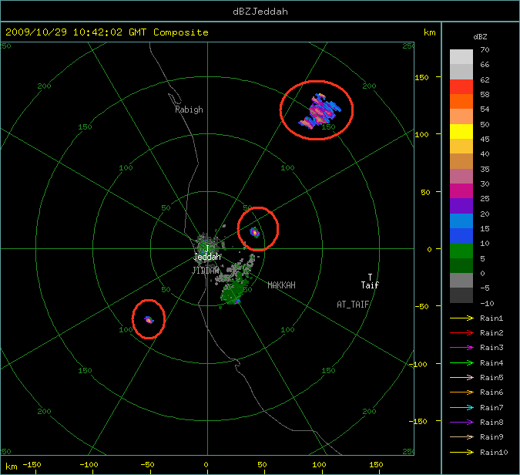Image resolution: width=520 pixels, height=475 pixels.
Task: Select the Rain7 legend label text
Action: tap(491, 407)
